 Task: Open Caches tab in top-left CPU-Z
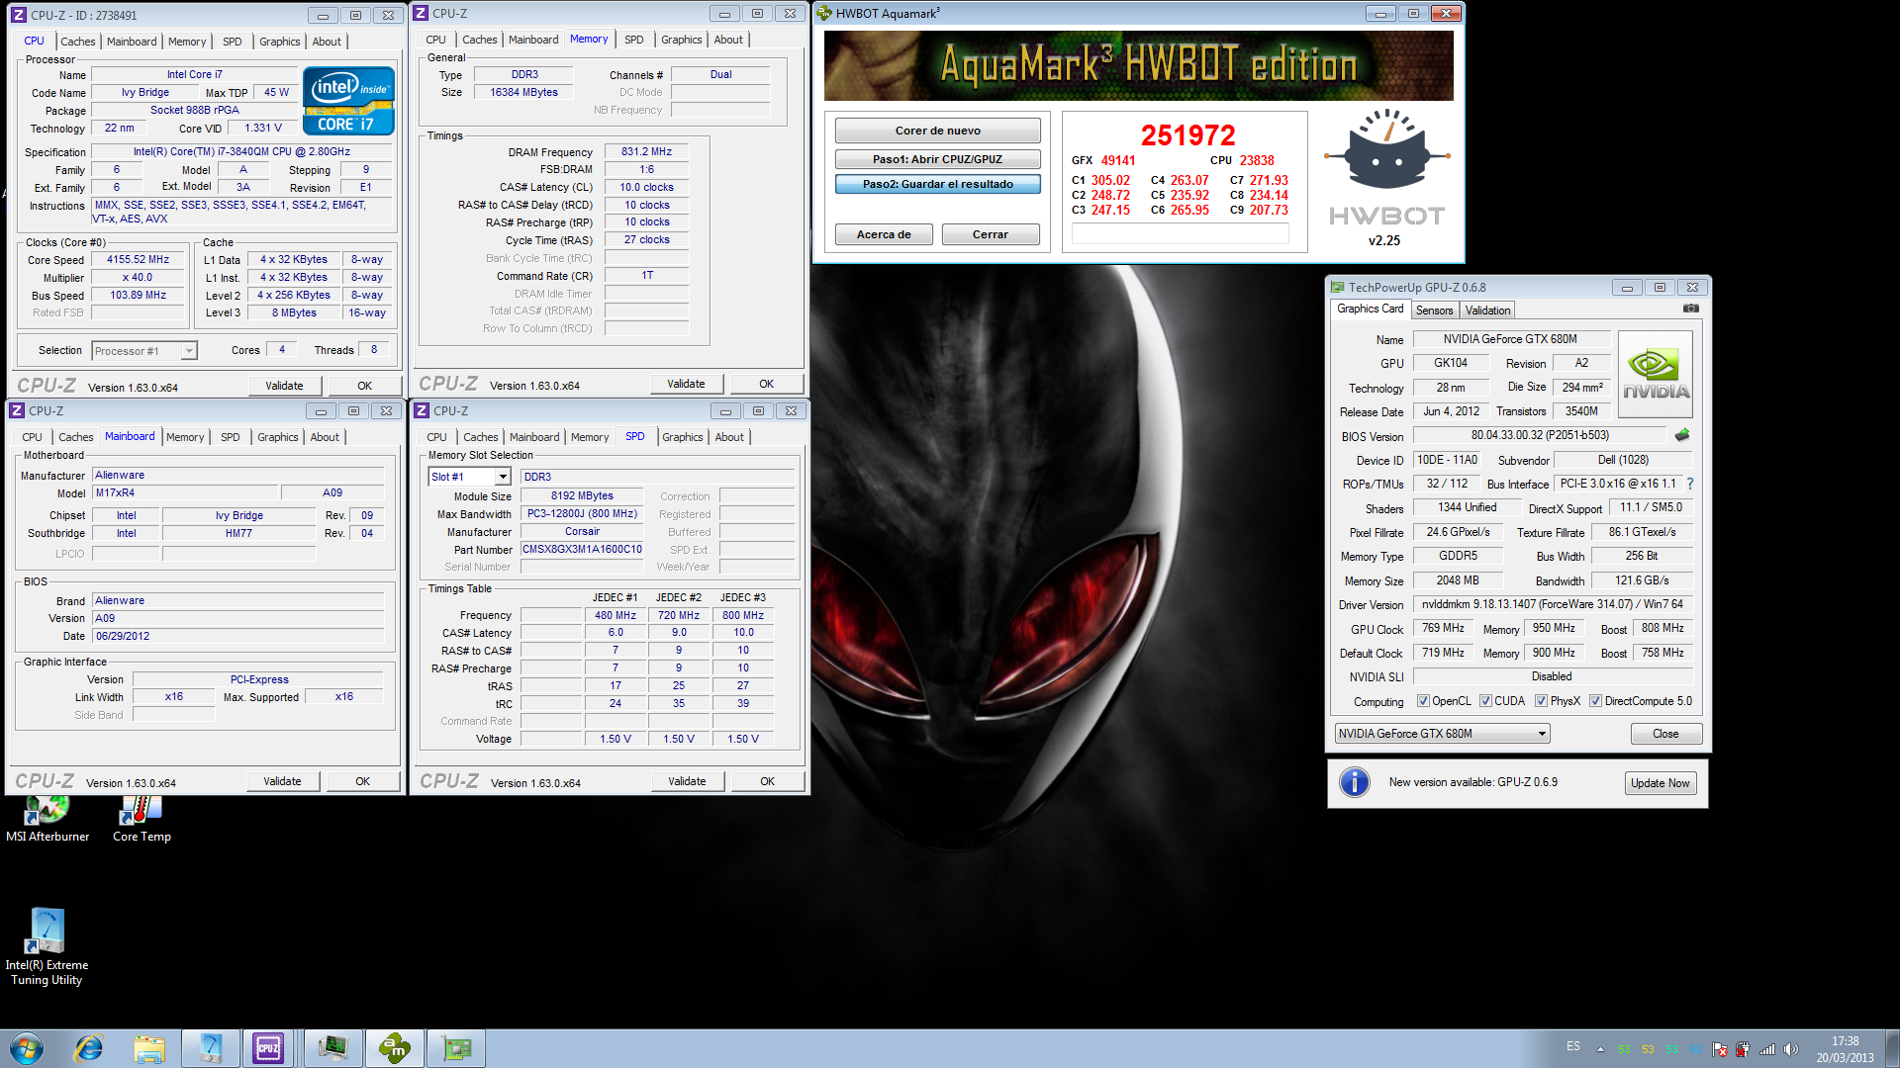point(78,42)
